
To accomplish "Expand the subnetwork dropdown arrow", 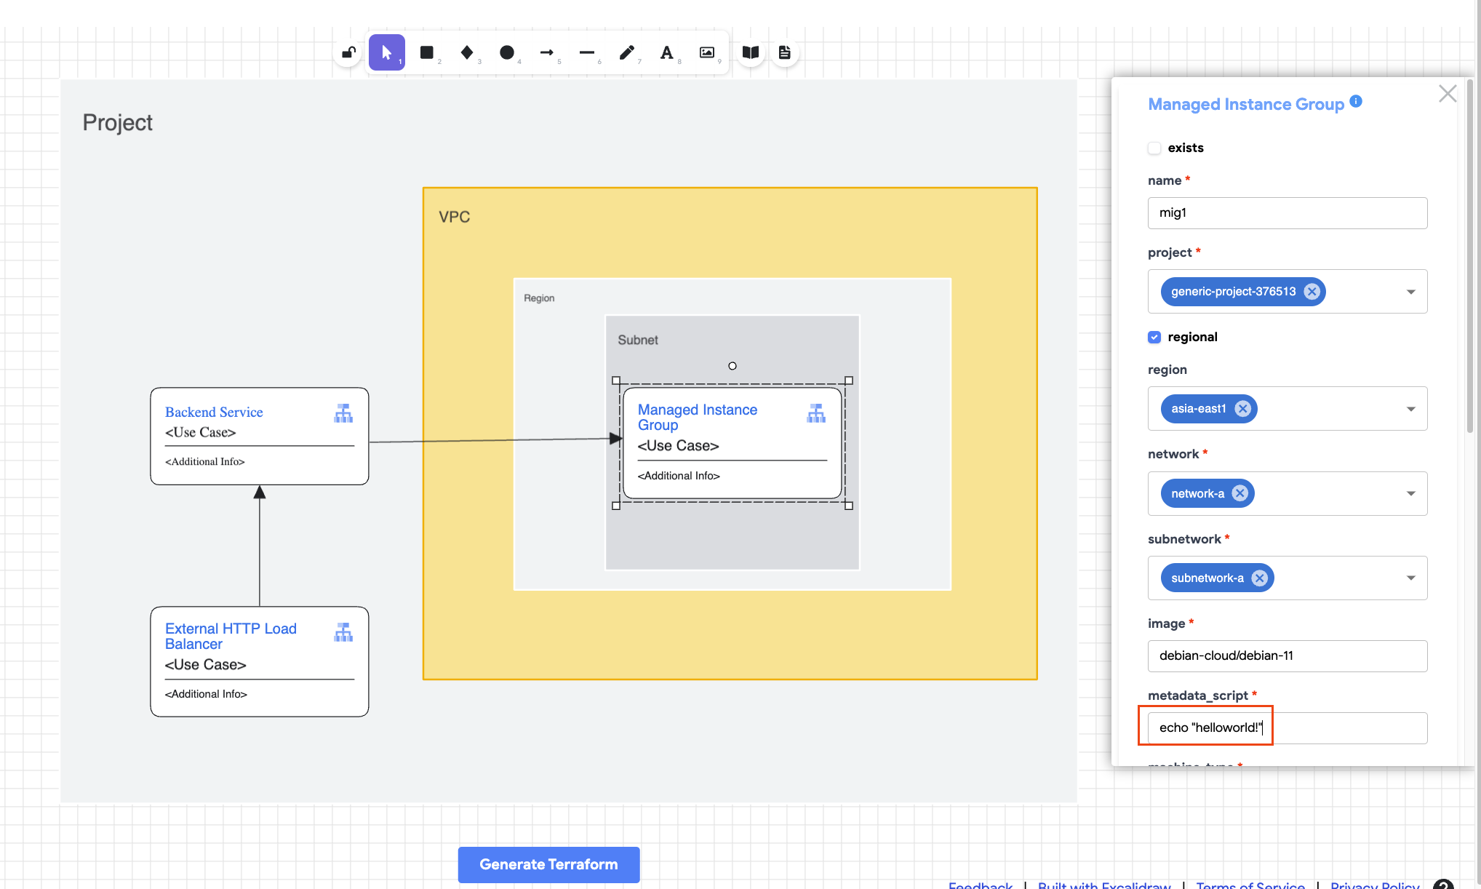I will pos(1410,578).
